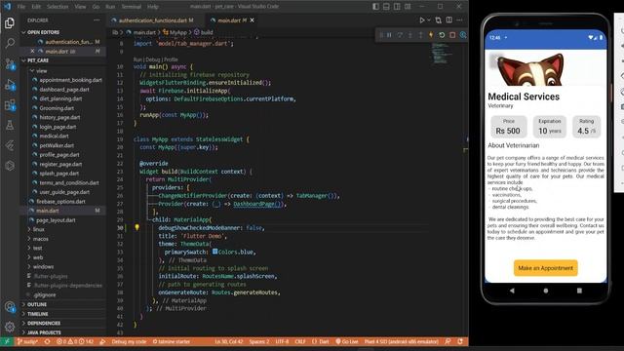Viewport: 624px width, 351px height.
Task: Open the Search view in activity bar
Action: pyautogui.click(x=10, y=43)
